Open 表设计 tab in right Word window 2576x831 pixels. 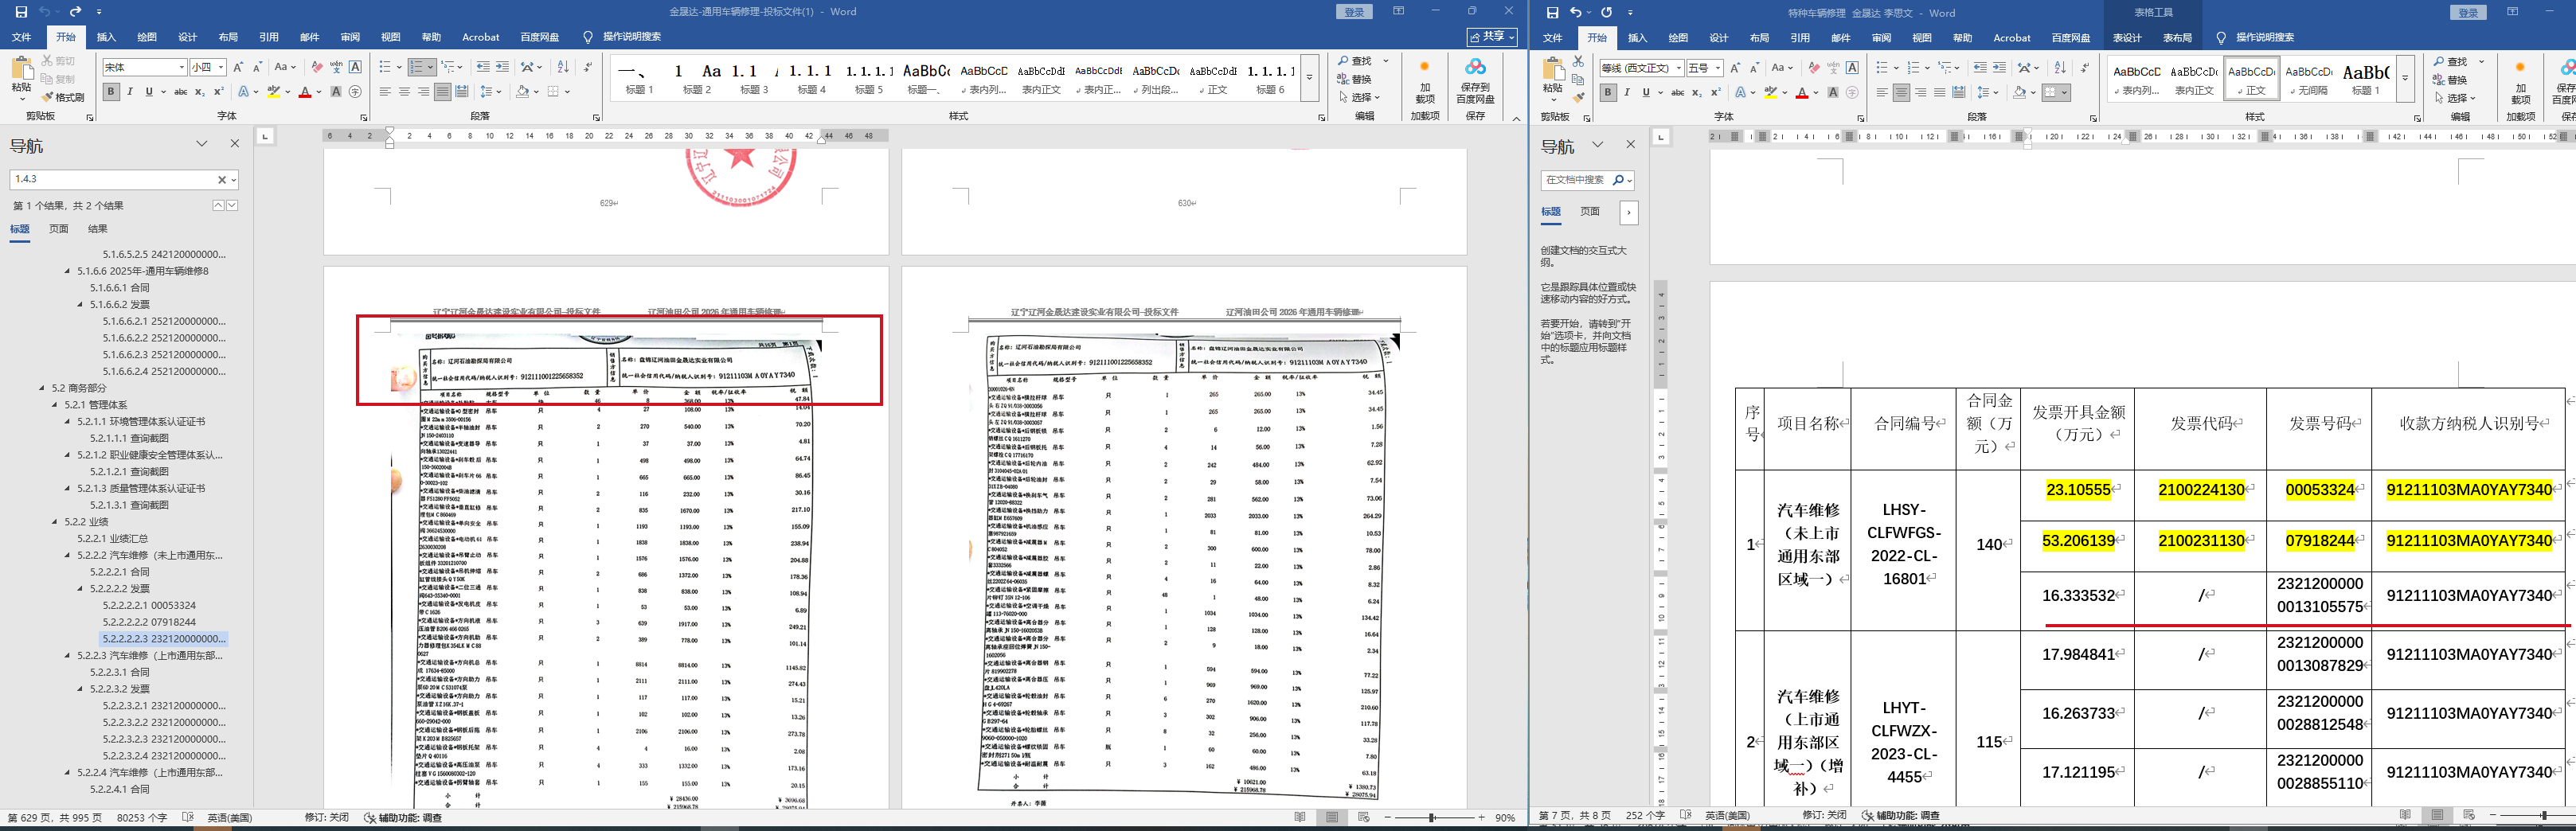click(2127, 38)
